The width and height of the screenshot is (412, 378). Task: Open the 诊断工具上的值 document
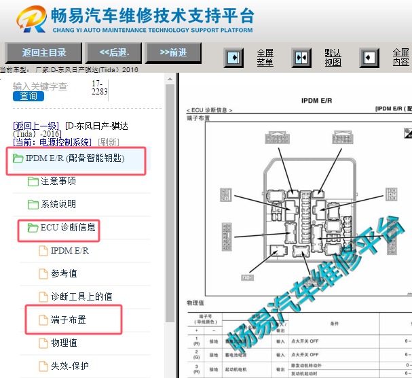81,296
